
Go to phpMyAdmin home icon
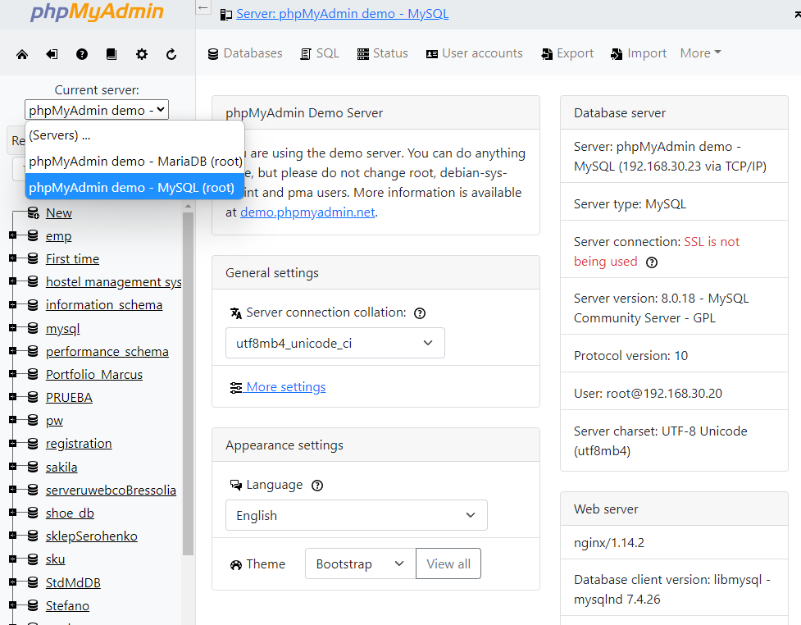[x=22, y=54]
